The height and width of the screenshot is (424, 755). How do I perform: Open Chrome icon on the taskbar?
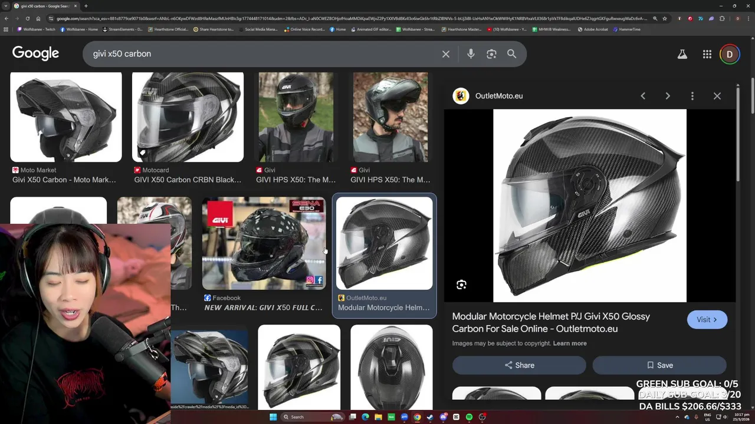pos(417,417)
